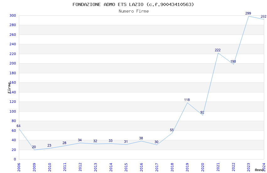This screenshot has width=267, height=173.
Task: Click the y-axis value 60
Action: (x=14, y=131)
